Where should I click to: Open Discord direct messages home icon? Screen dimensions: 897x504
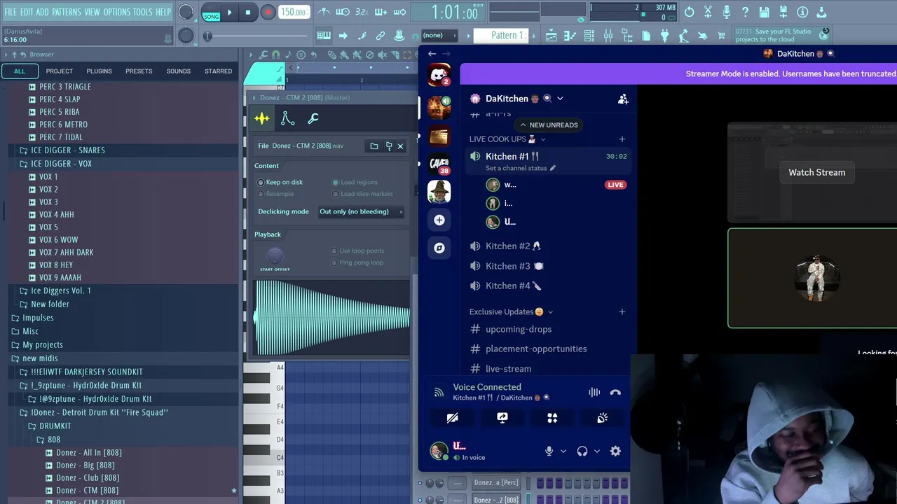(439, 75)
